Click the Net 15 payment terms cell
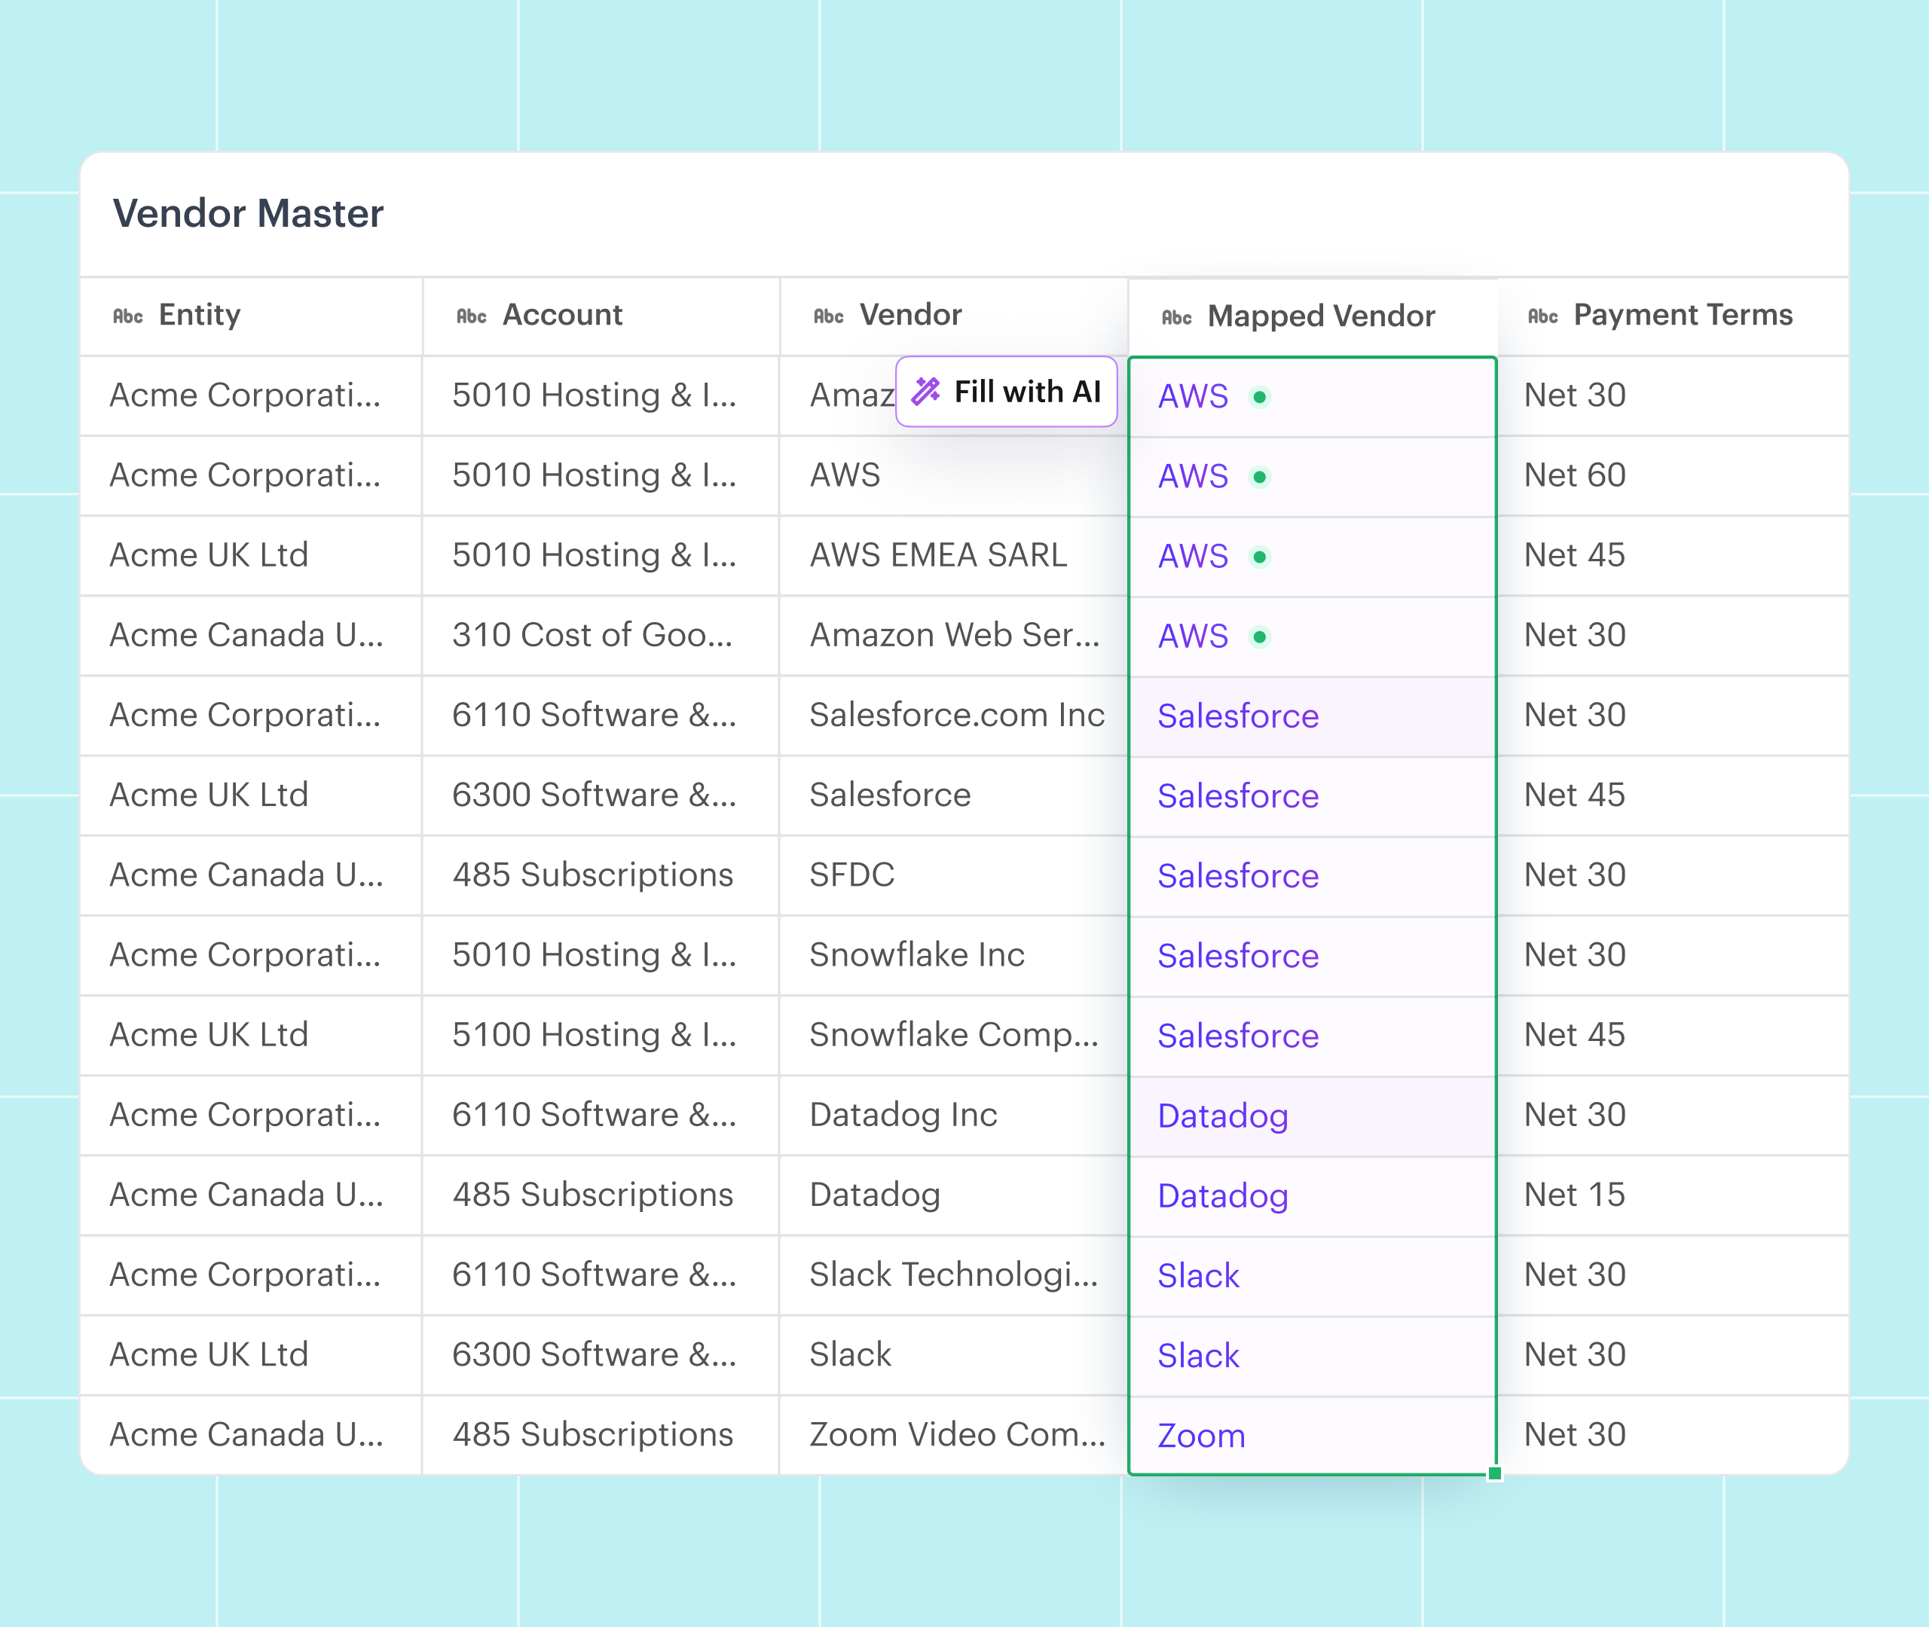The image size is (1929, 1627). (x=1673, y=1195)
